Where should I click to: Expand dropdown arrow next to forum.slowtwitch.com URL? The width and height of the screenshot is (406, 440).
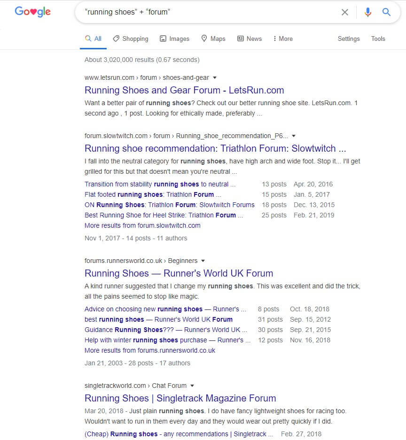click(x=294, y=136)
